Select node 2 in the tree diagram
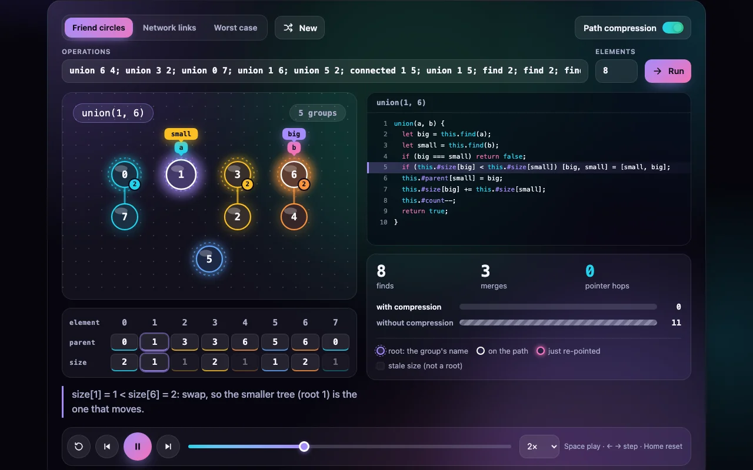Viewport: 753px width, 470px height. click(x=238, y=217)
